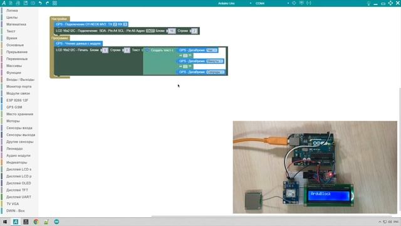Open the Логика category
401x226 pixels.
click(12, 11)
